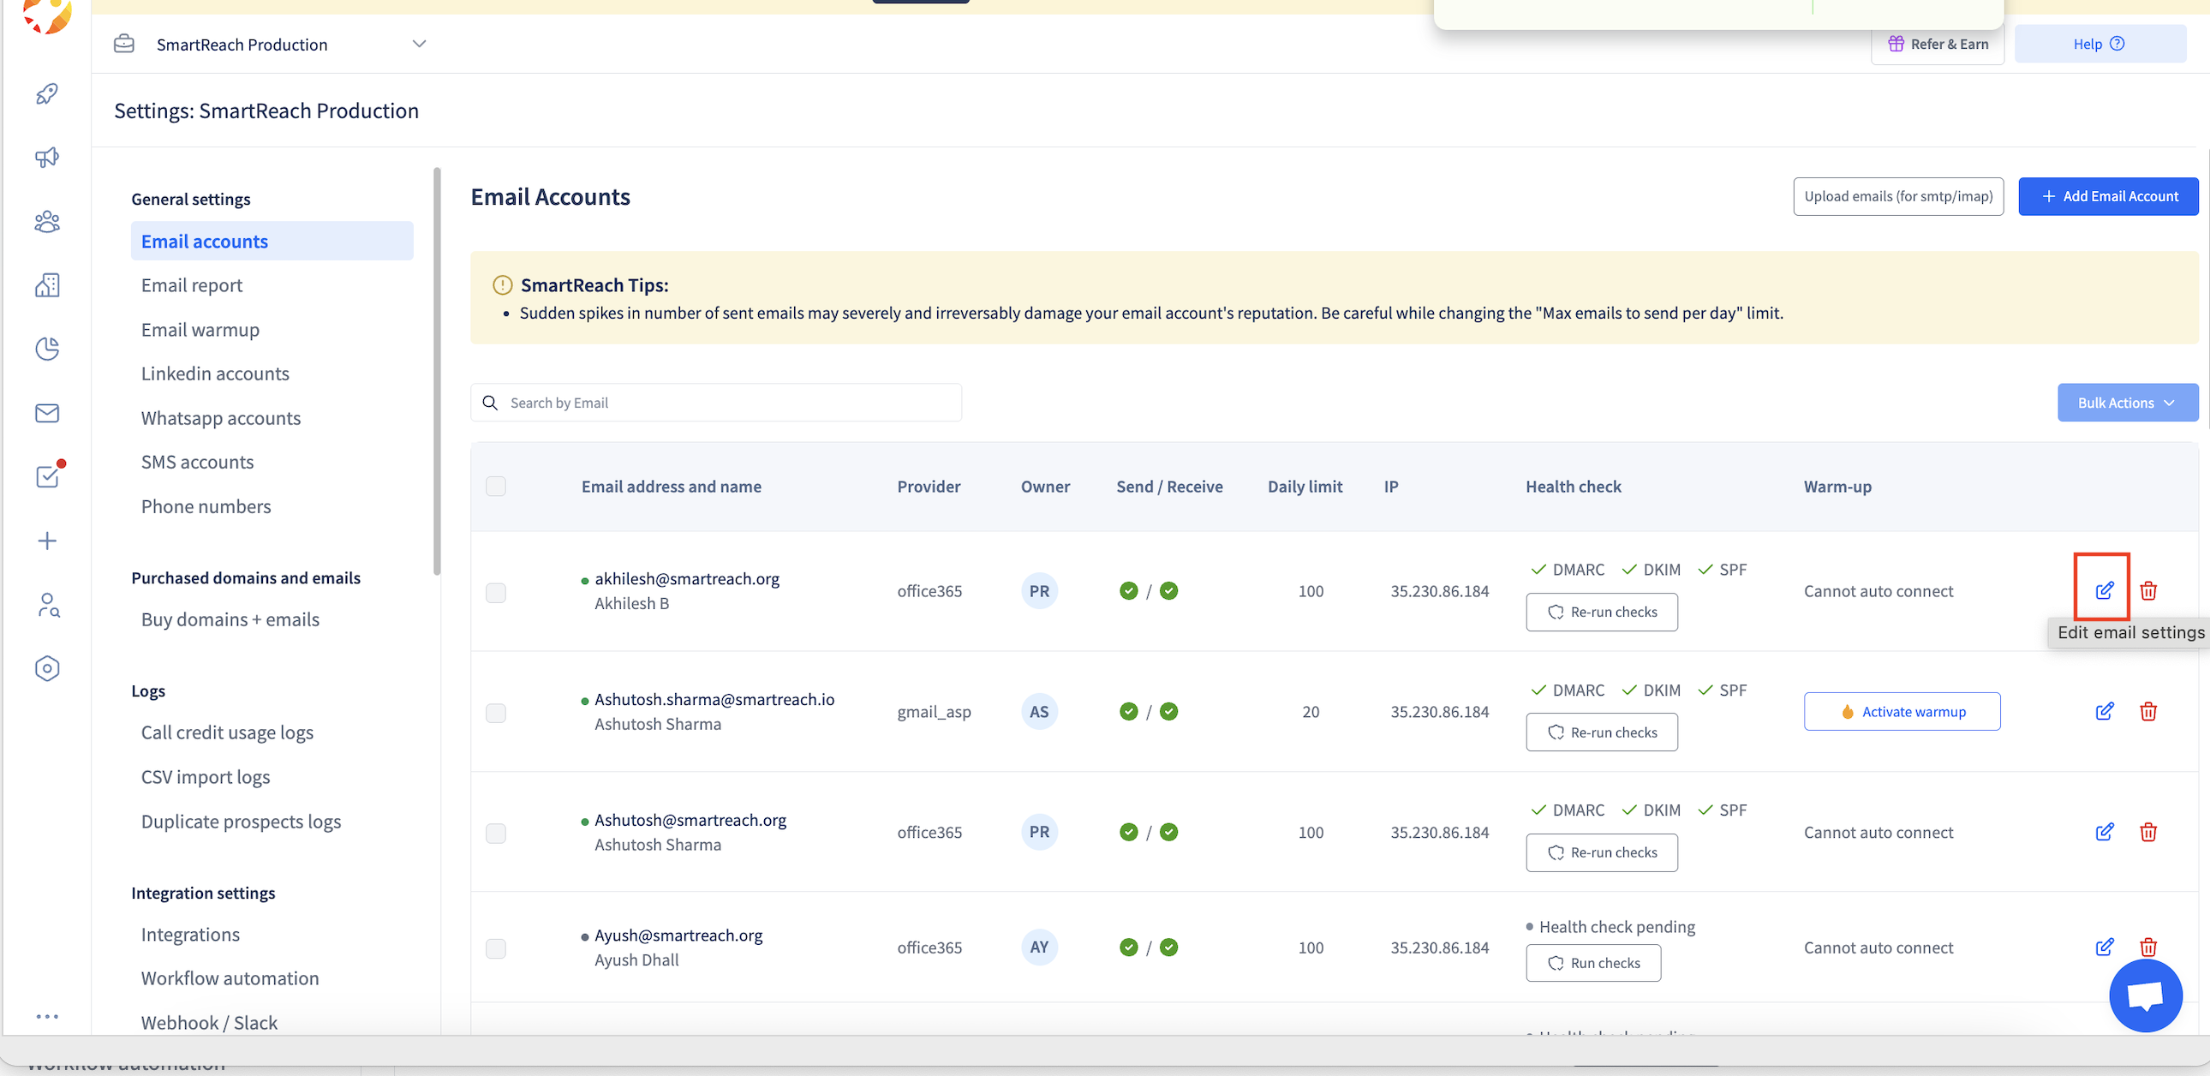The height and width of the screenshot is (1076, 2210).
Task: Open the Bulk Actions dropdown
Action: (2127, 403)
